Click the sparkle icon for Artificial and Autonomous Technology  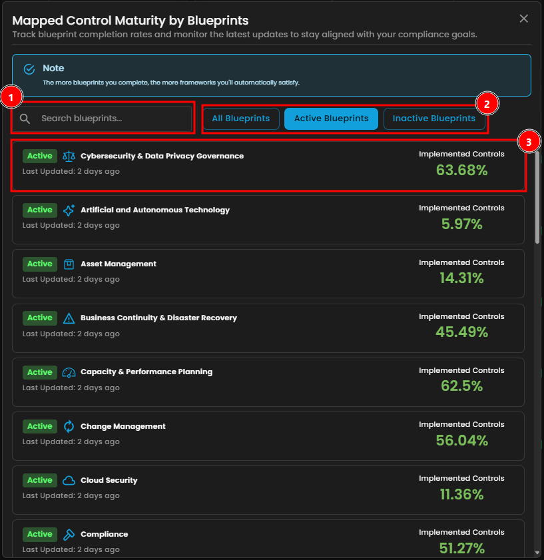(69, 210)
